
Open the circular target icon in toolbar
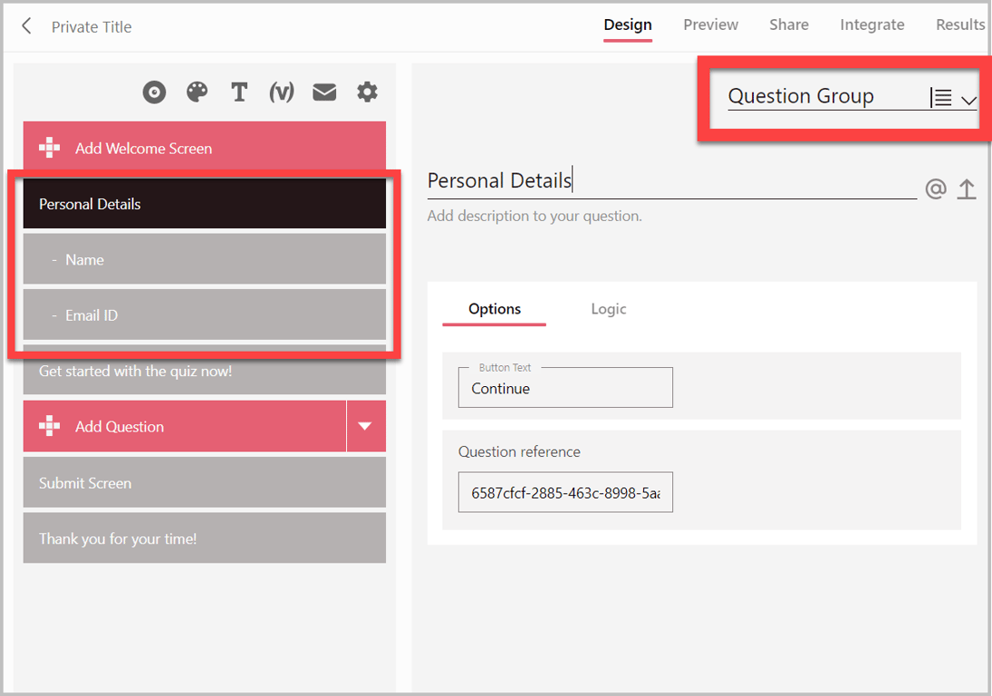154,92
